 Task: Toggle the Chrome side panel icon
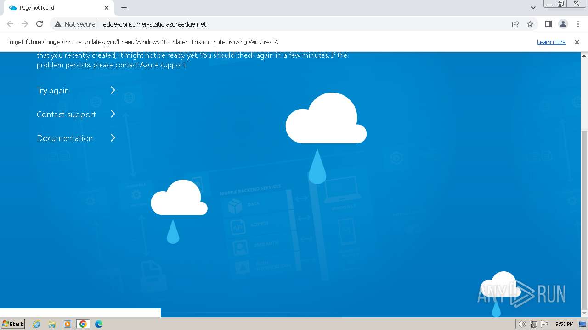548,24
